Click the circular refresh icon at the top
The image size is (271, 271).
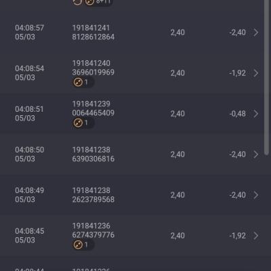pyautogui.click(x=77, y=2)
